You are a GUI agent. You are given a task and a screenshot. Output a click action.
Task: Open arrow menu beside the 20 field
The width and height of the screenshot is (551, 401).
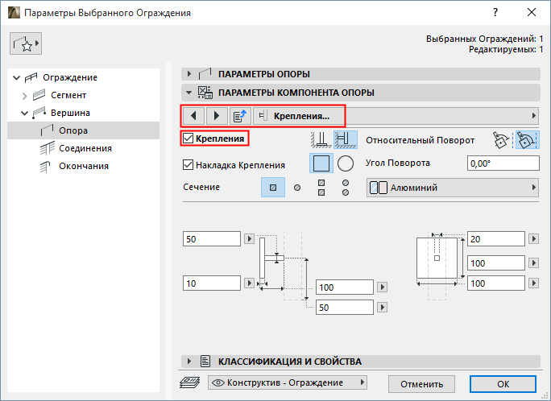click(534, 239)
